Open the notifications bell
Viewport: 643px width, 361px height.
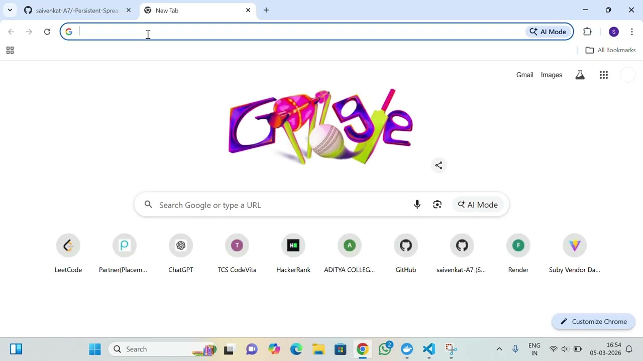pos(629,349)
